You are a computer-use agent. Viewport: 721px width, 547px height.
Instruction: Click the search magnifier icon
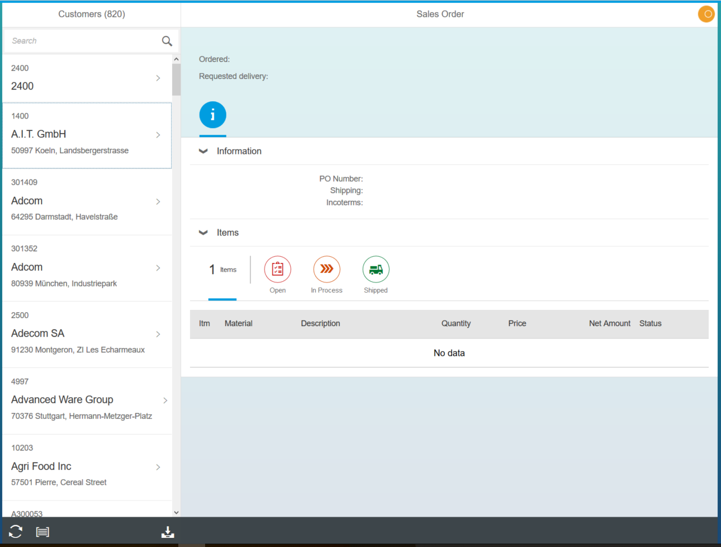tap(167, 40)
